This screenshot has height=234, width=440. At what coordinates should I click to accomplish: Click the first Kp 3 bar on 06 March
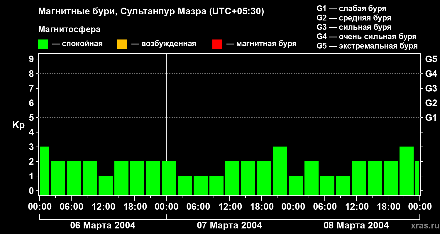pos(45,171)
